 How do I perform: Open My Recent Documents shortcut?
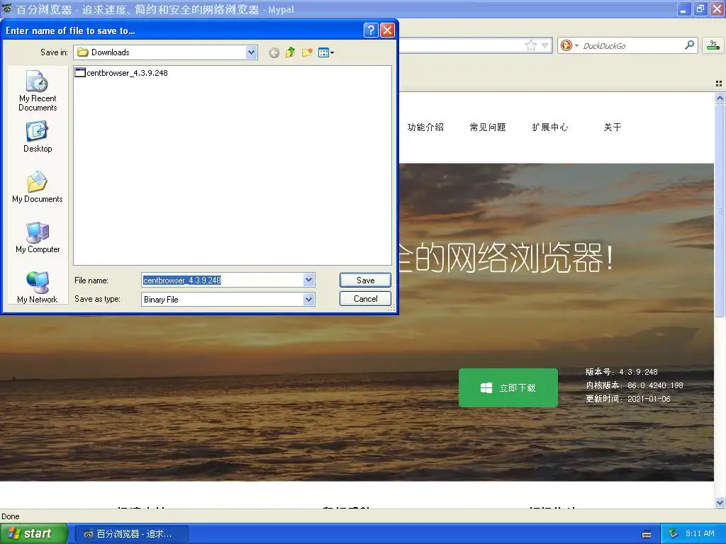(x=38, y=91)
